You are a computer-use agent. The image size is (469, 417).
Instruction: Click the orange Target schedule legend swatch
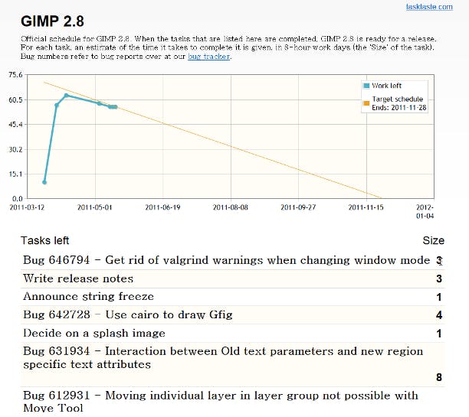pos(367,99)
